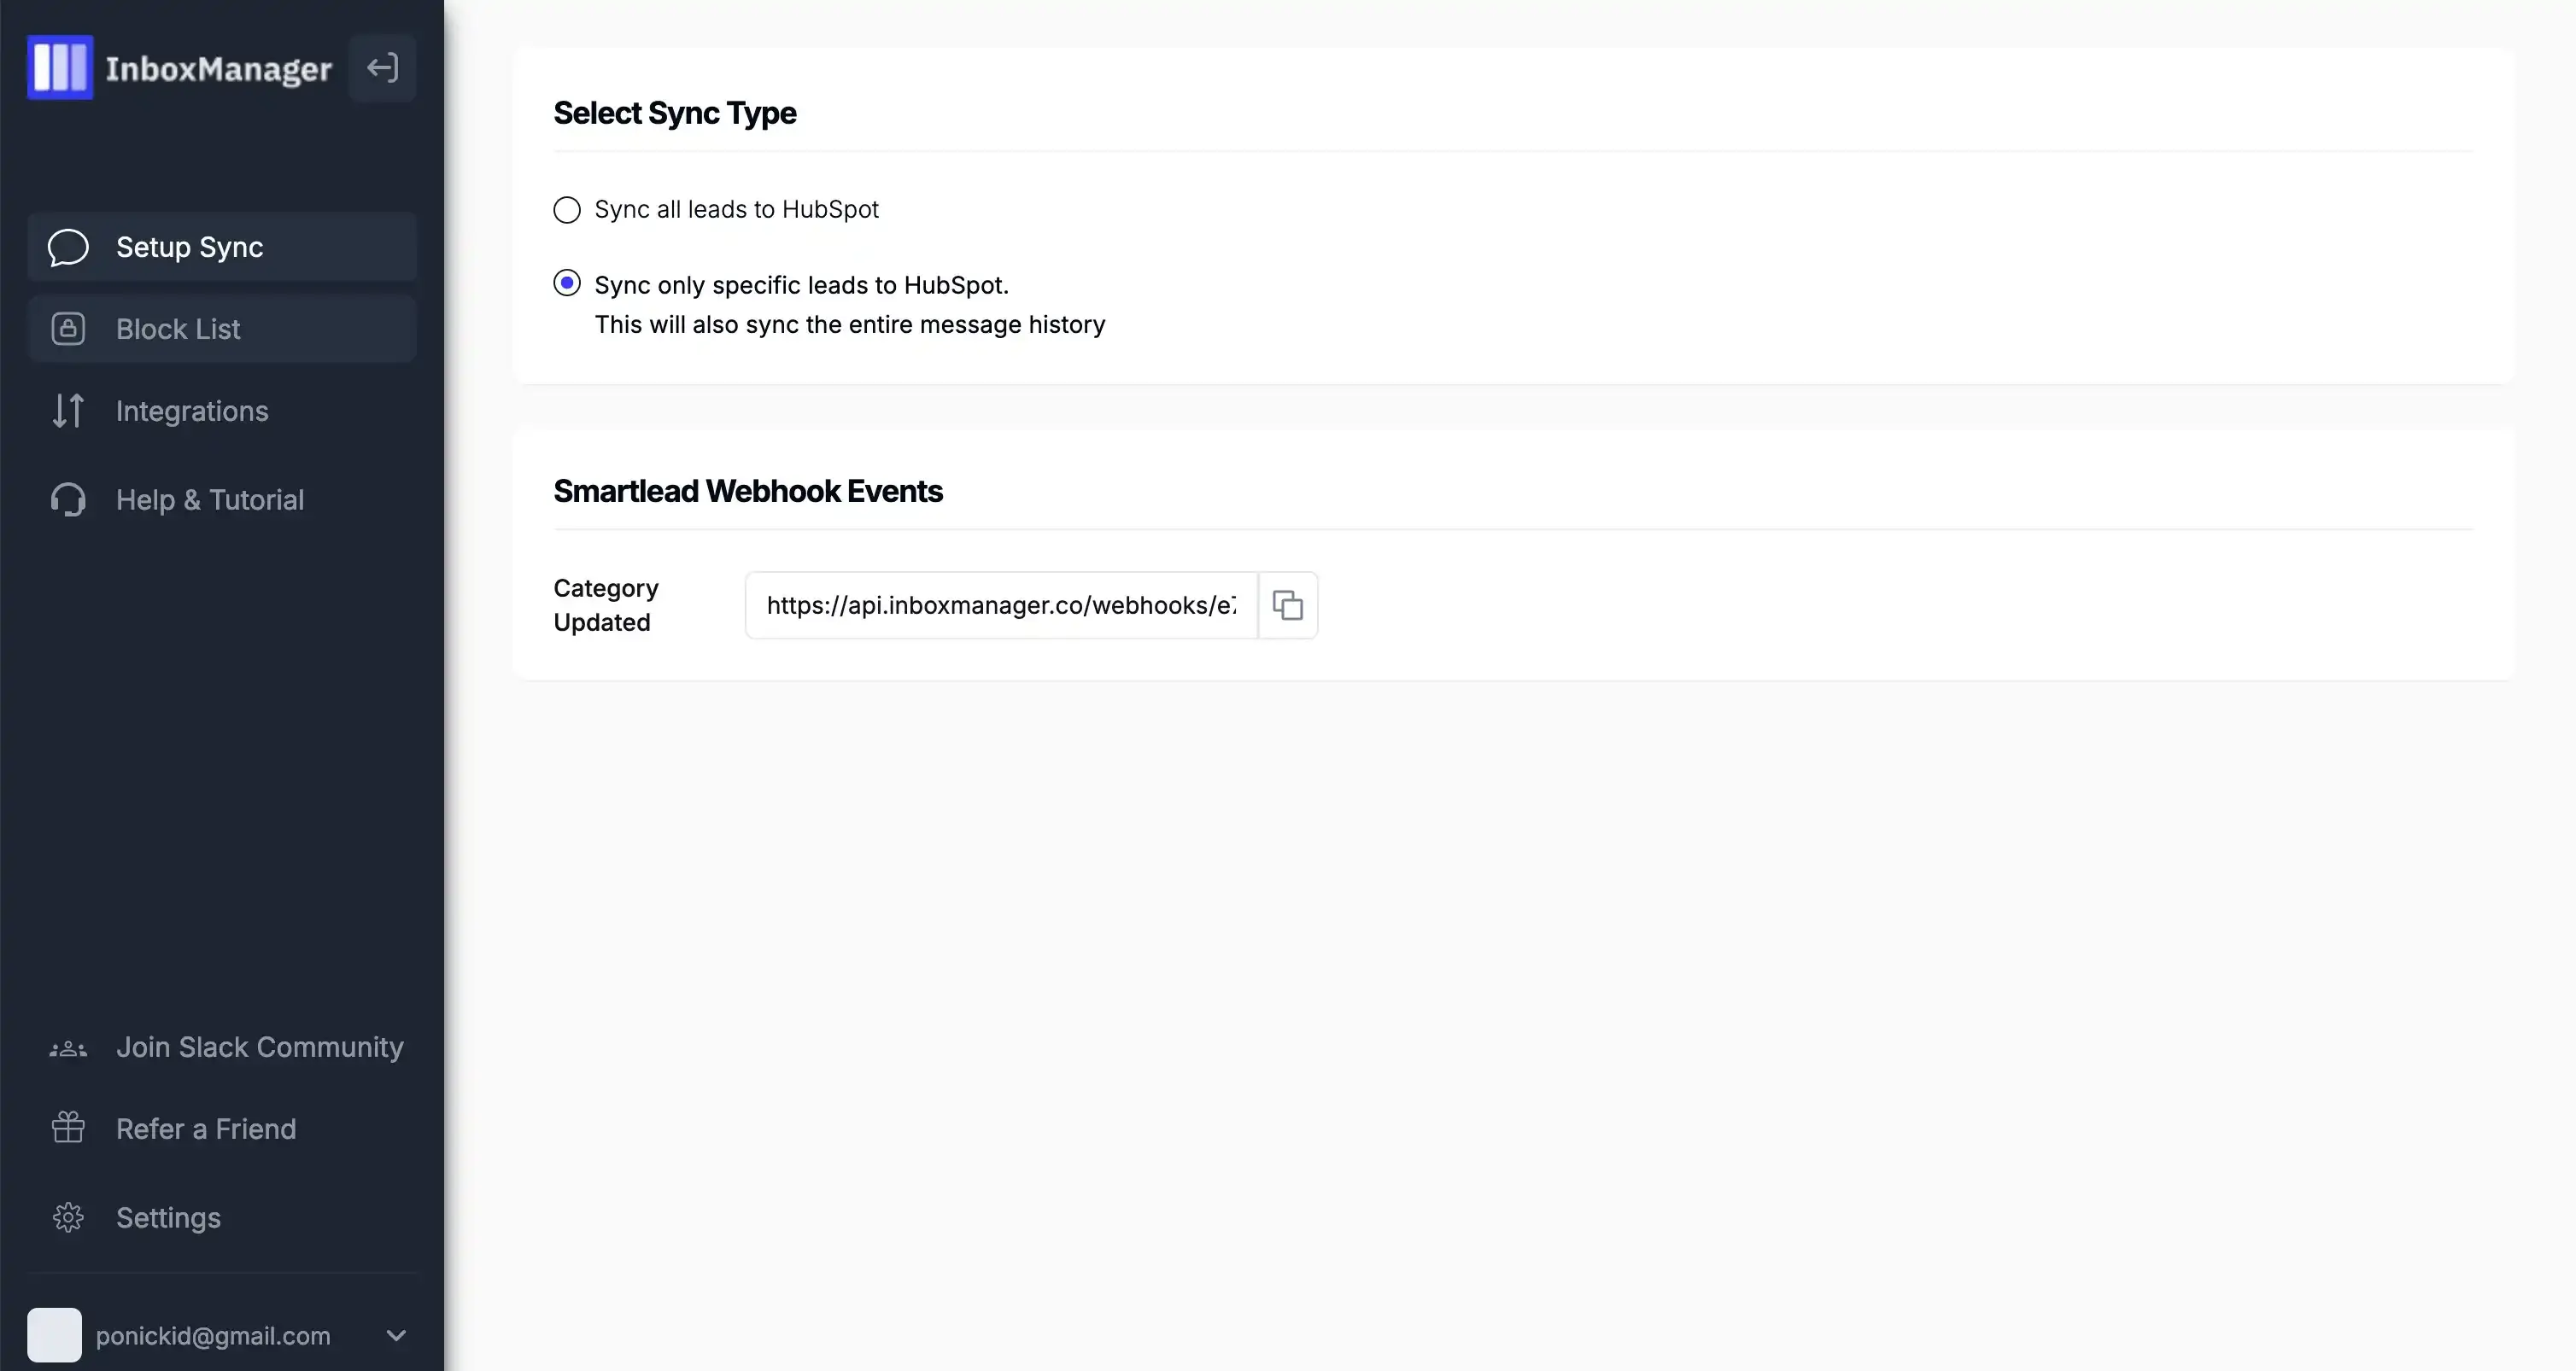Click the Settings gear icon
Screen dimensions: 2576x1371
[68, 1217]
